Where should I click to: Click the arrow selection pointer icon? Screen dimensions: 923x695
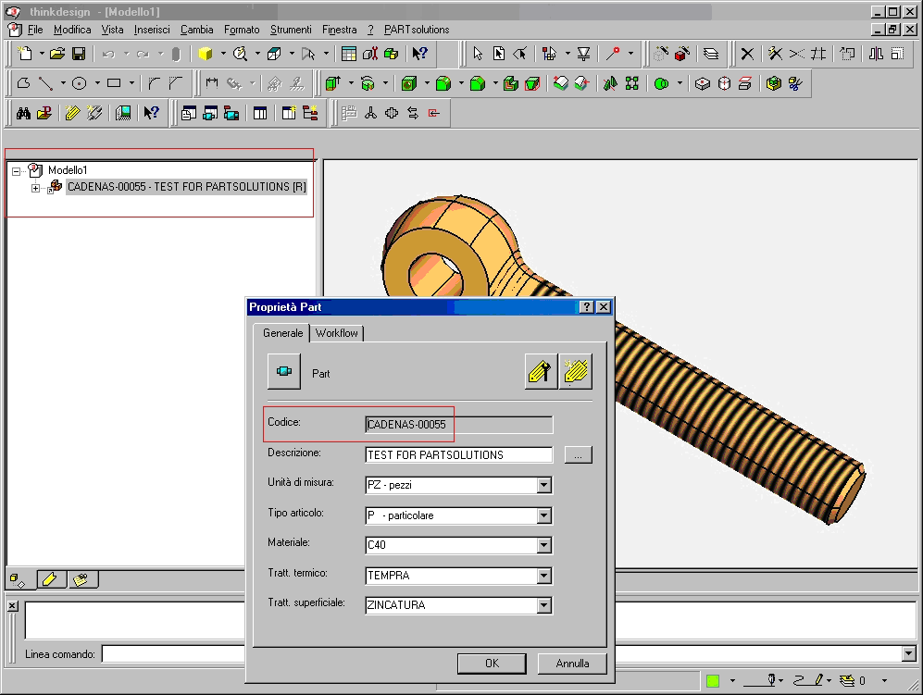pyautogui.click(x=478, y=54)
